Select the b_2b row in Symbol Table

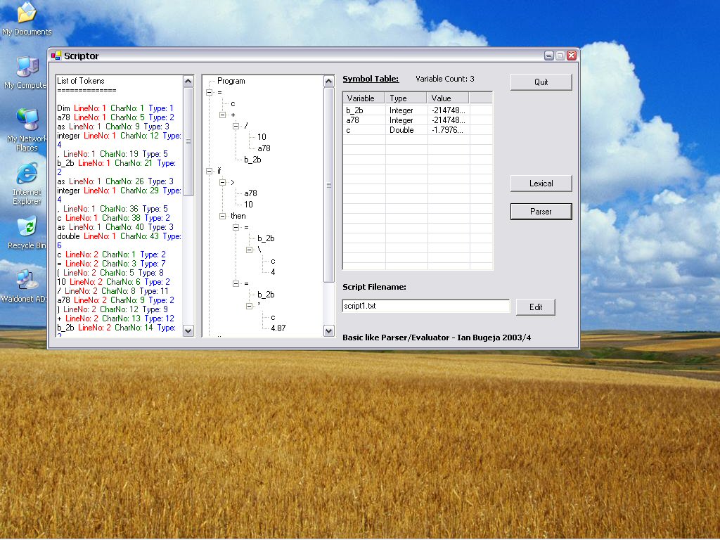[x=418, y=110]
